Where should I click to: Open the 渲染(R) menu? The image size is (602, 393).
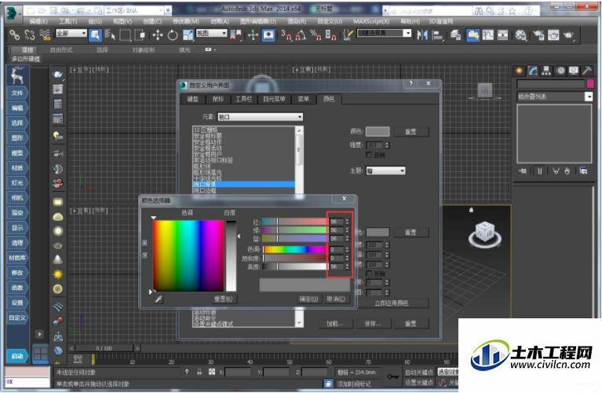(x=297, y=21)
